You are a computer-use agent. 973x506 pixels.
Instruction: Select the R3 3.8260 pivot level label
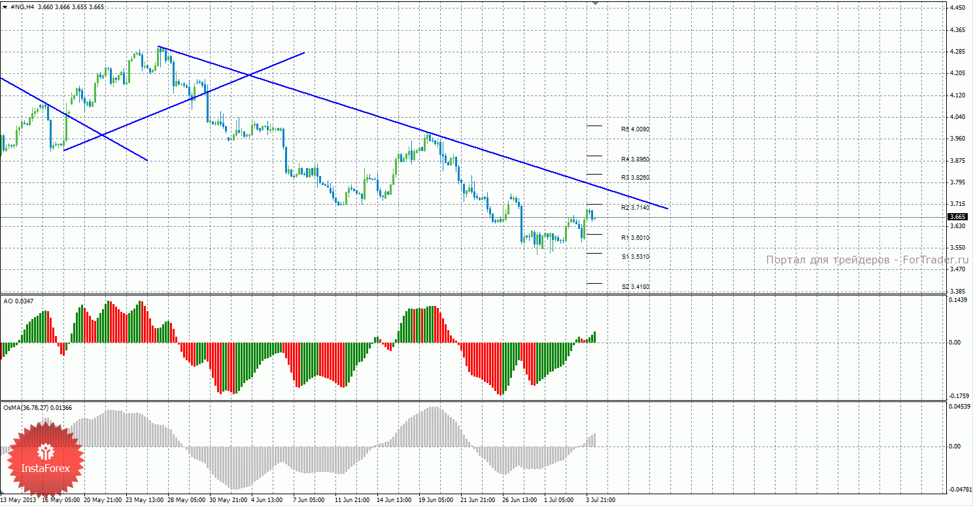pyautogui.click(x=635, y=178)
